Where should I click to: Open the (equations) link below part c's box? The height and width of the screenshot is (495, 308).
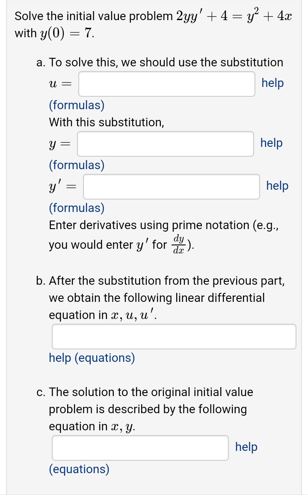pyautogui.click(x=79, y=469)
